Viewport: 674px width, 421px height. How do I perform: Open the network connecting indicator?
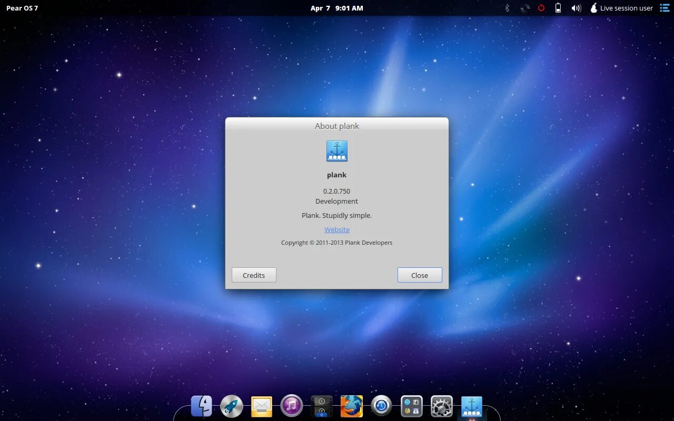[x=525, y=8]
